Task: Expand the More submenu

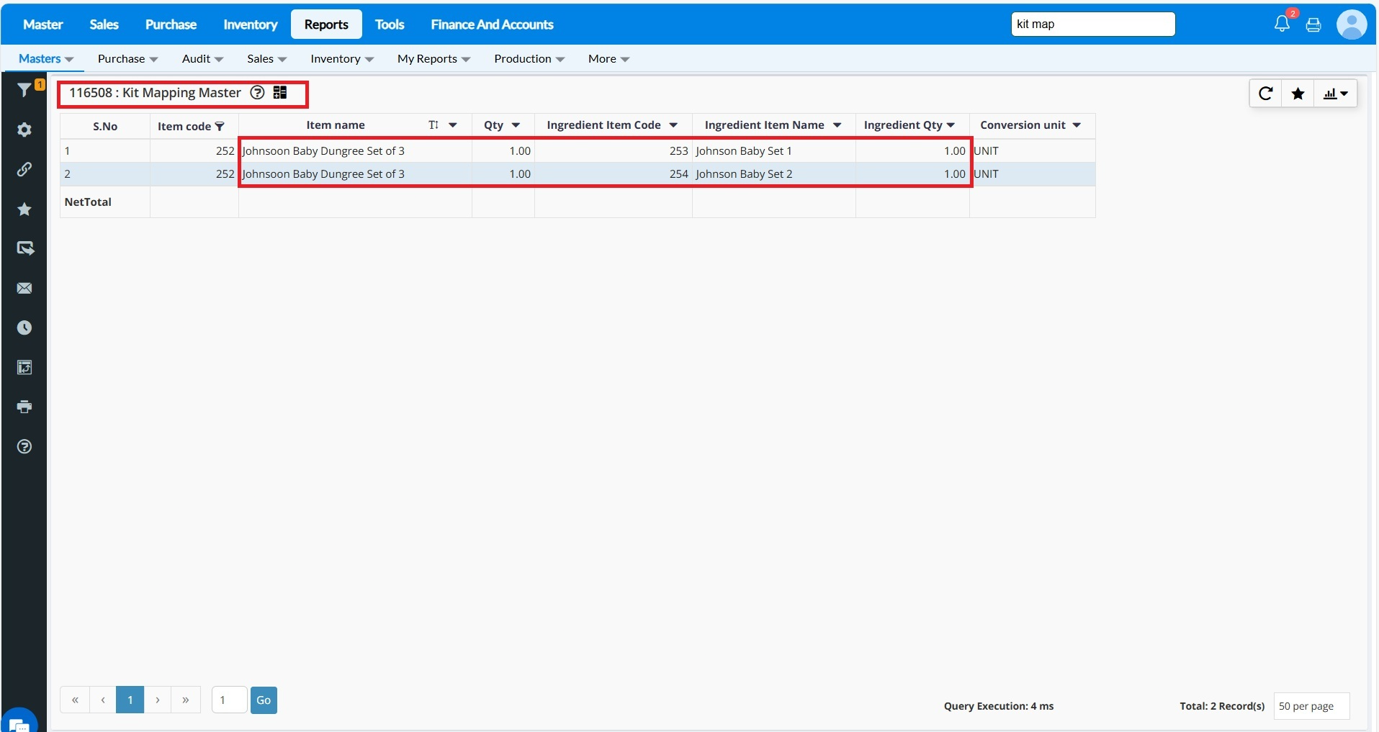Action: (x=608, y=59)
